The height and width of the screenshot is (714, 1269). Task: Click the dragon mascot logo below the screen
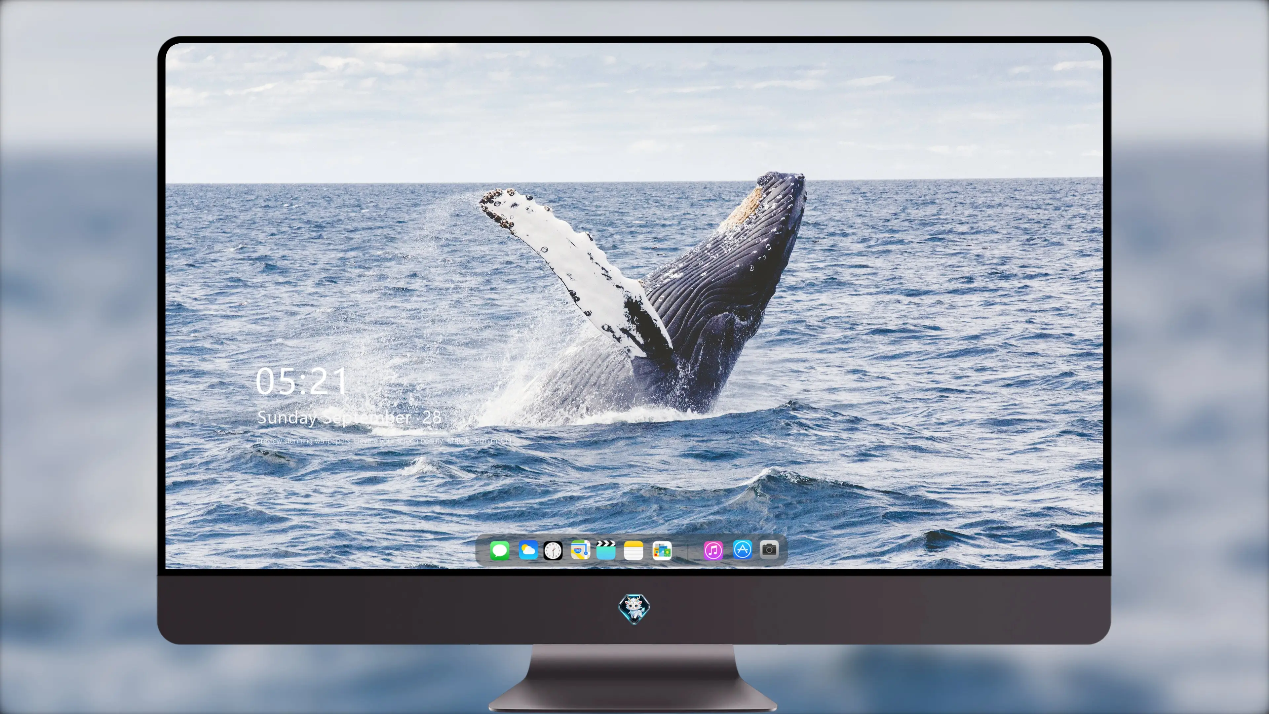(634, 609)
